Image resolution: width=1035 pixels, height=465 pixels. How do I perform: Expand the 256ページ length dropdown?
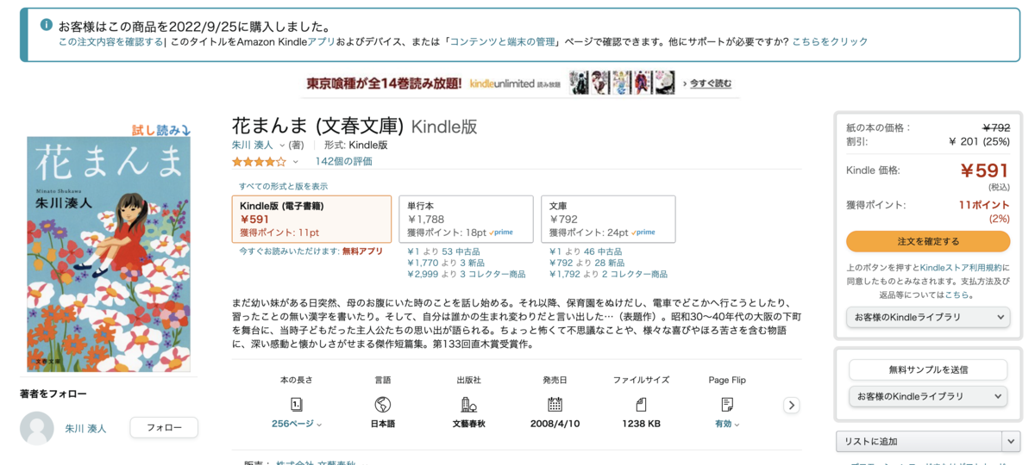pyautogui.click(x=297, y=424)
